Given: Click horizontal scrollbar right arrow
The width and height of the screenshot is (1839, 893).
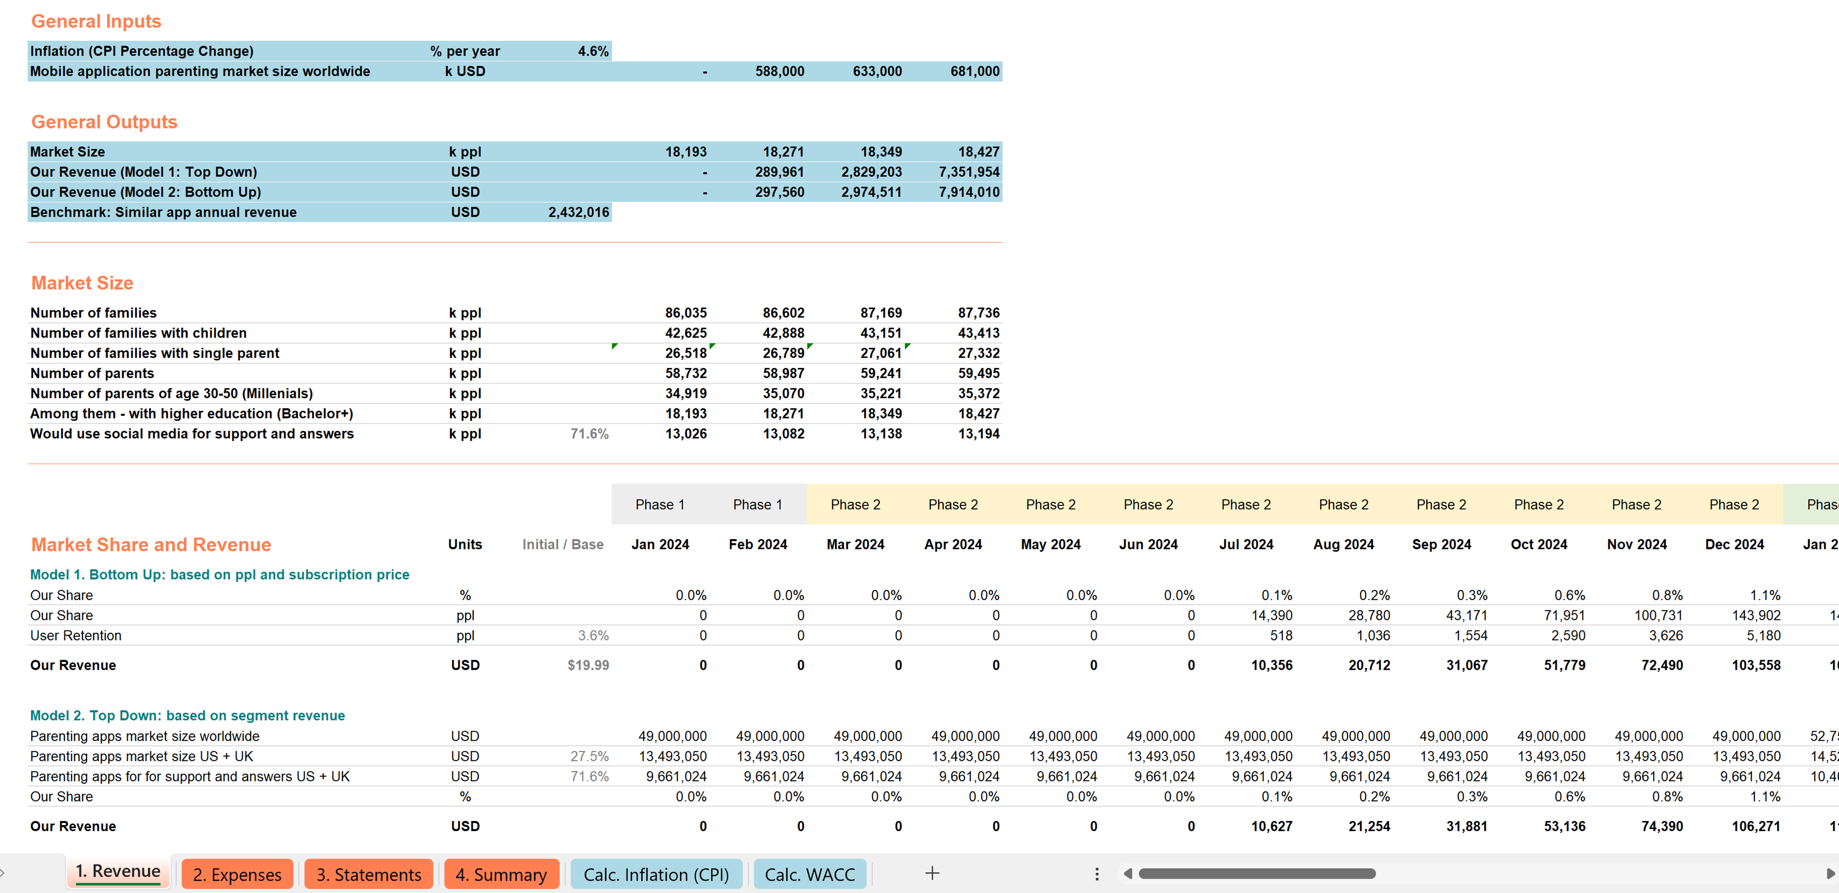Looking at the screenshot, I should 1830,874.
